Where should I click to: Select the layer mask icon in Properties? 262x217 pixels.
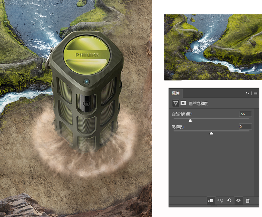183,103
